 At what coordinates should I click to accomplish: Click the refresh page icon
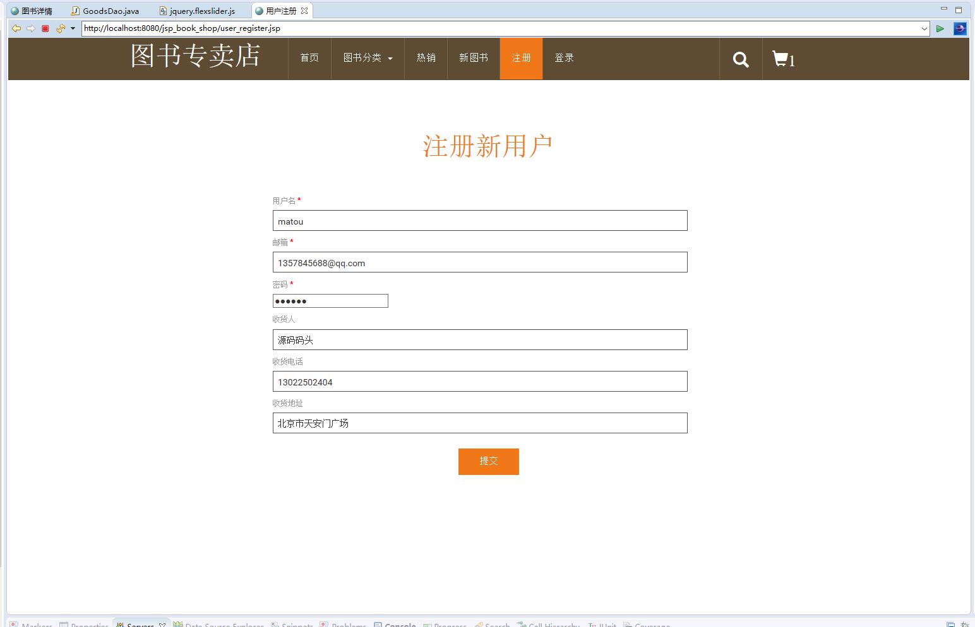click(x=60, y=28)
